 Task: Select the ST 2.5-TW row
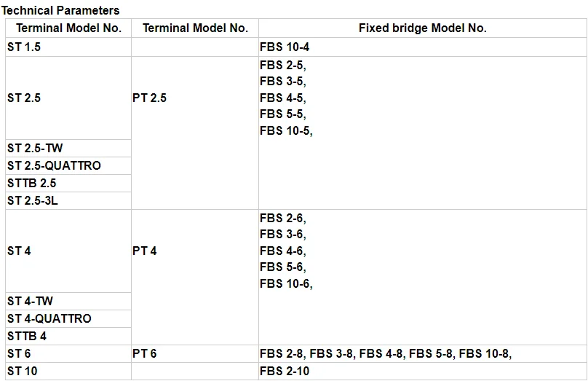point(35,149)
